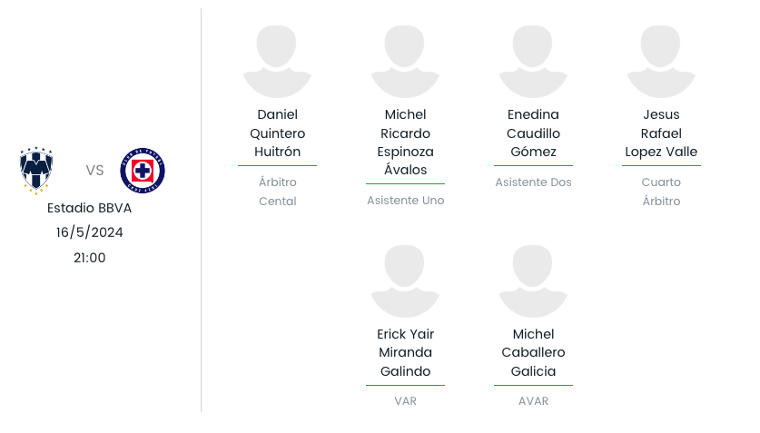
Task: Click the Asistente Uno role label
Action: 405,201
